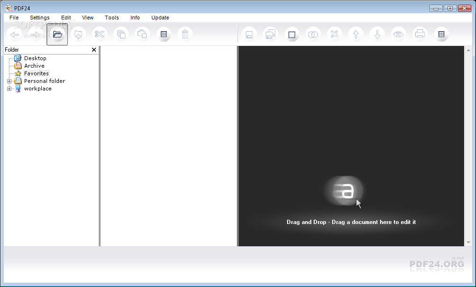This screenshot has height=287, width=476.
Task: Click the merge documents overlapping circles icon
Action: (313, 34)
